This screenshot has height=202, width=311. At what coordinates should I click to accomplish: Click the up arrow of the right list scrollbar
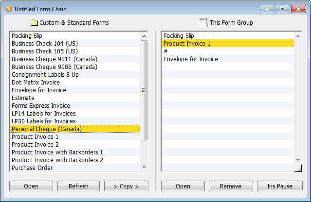click(298, 36)
